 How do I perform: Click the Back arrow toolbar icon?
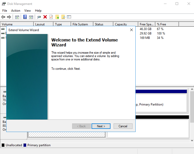(3, 17)
